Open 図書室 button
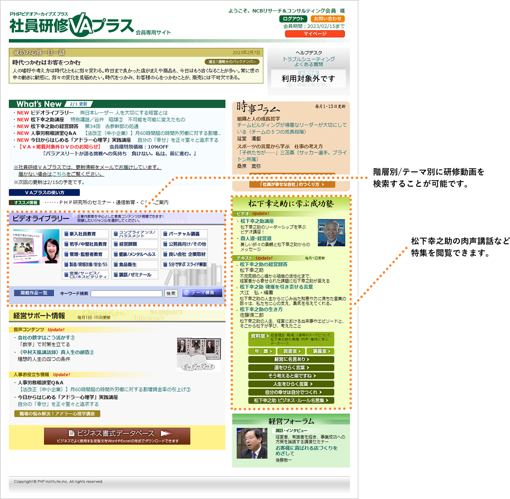Screen dimensions: 510x499 (291, 351)
